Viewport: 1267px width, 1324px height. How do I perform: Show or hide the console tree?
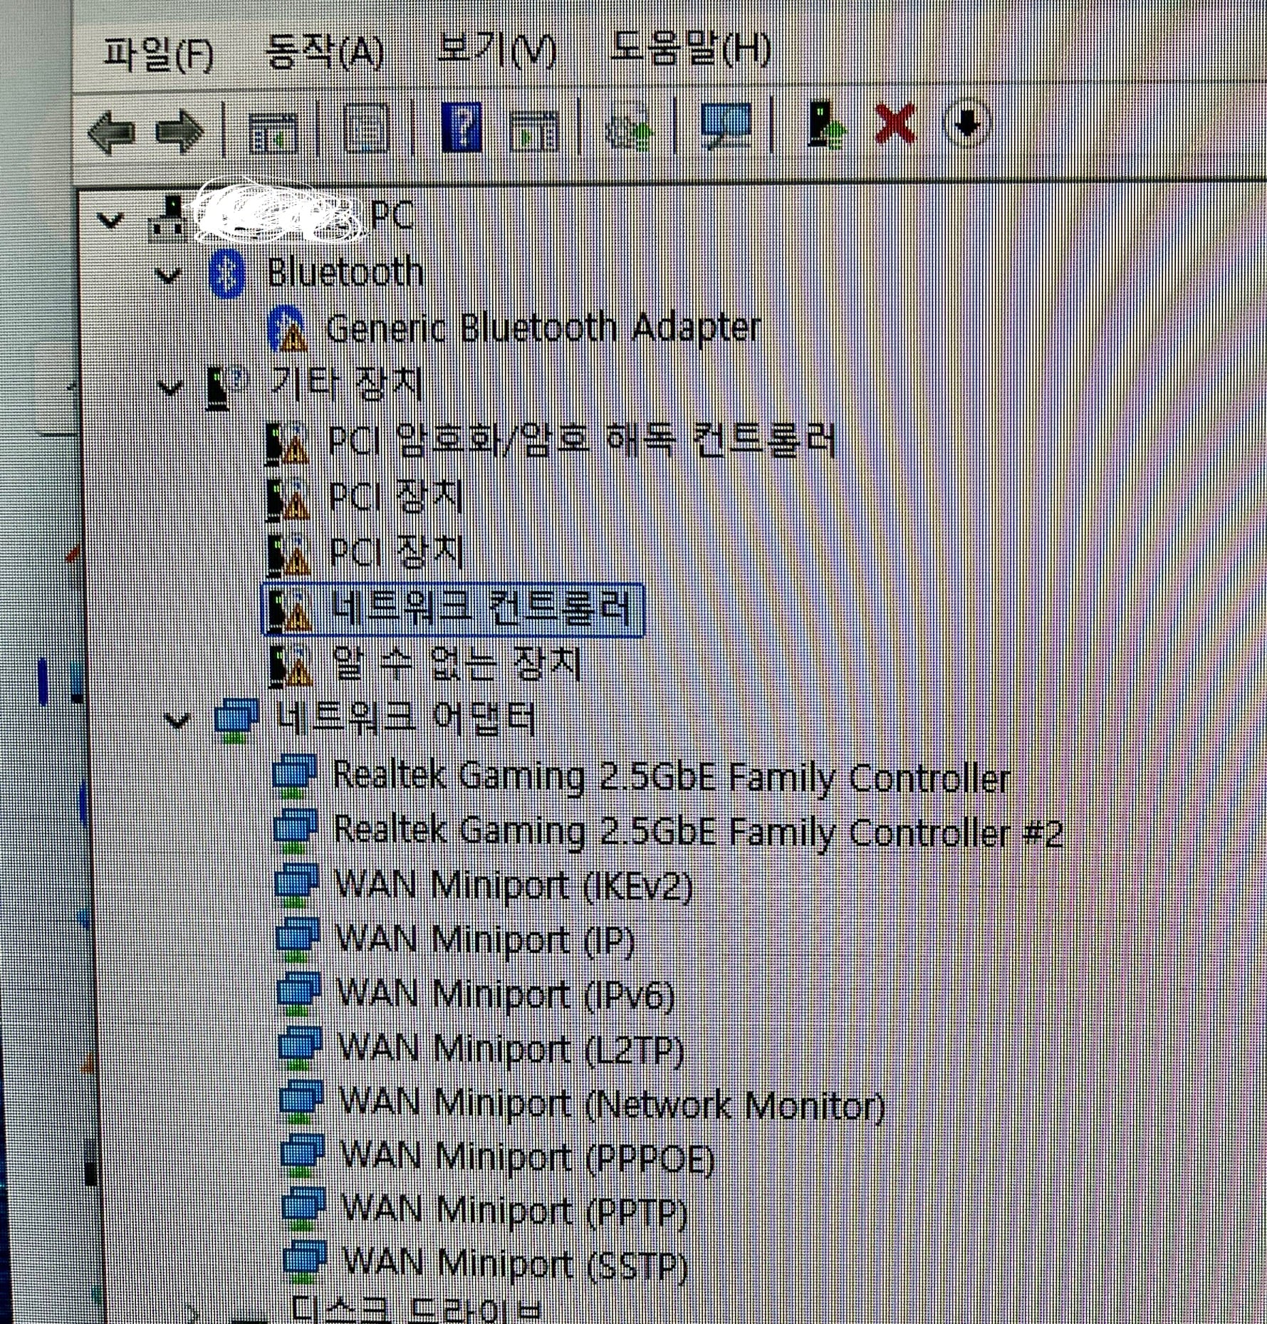(x=273, y=132)
